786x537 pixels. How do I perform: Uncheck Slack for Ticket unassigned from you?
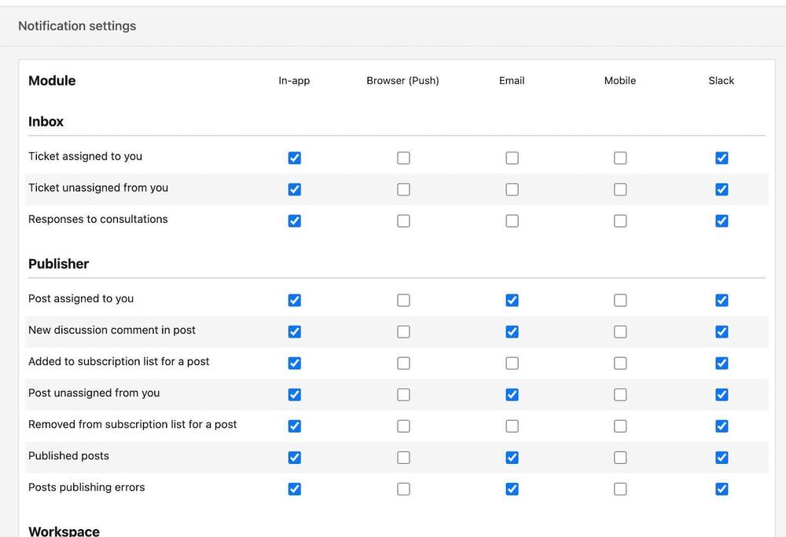coord(722,190)
